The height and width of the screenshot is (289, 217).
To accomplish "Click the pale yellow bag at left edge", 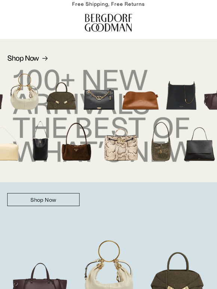I will 9,144.
